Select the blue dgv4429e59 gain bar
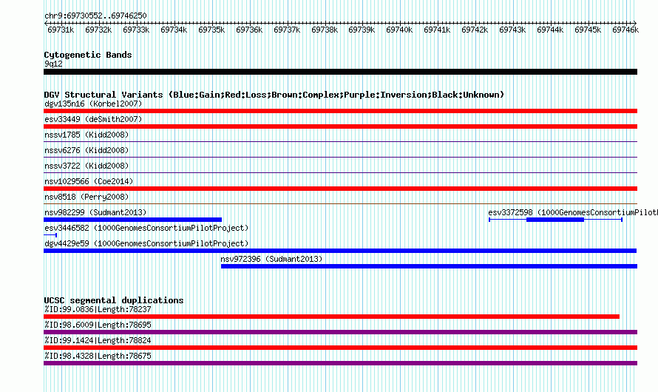The width and height of the screenshot is (658, 392). [340, 251]
